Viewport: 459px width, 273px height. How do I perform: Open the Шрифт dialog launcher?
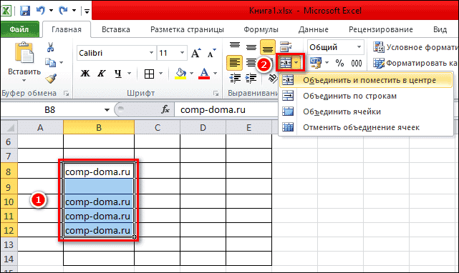click(x=216, y=94)
